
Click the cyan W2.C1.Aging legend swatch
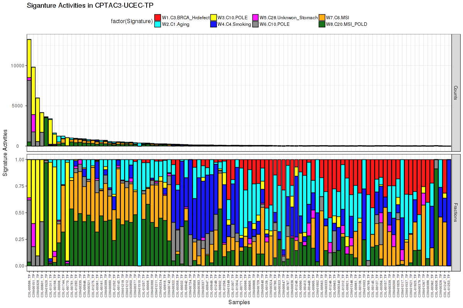point(157,24)
